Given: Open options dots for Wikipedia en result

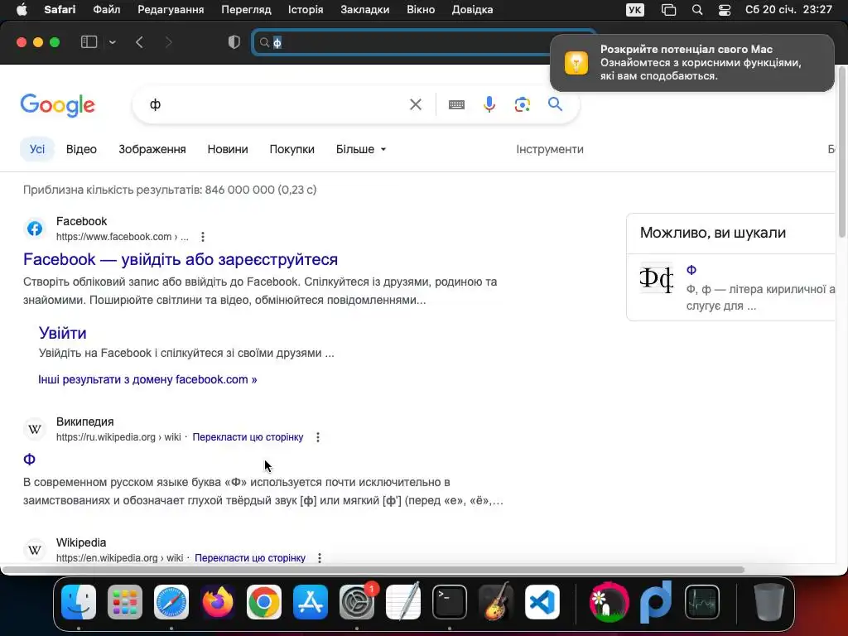Looking at the screenshot, I should coord(320,557).
